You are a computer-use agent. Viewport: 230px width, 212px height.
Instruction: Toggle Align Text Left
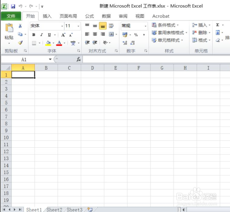87,34
